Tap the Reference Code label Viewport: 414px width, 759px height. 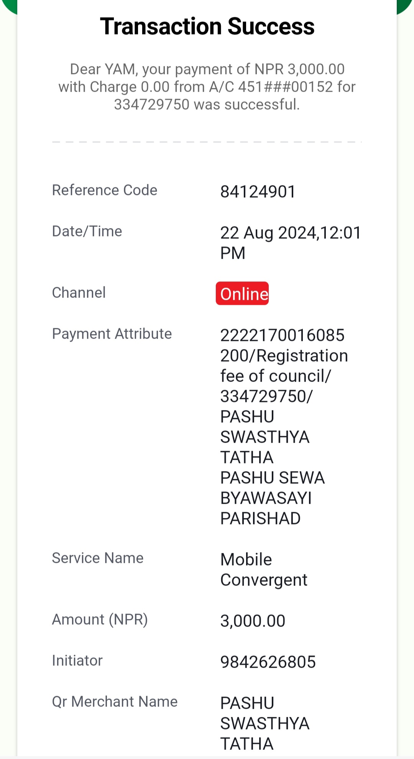tap(105, 190)
